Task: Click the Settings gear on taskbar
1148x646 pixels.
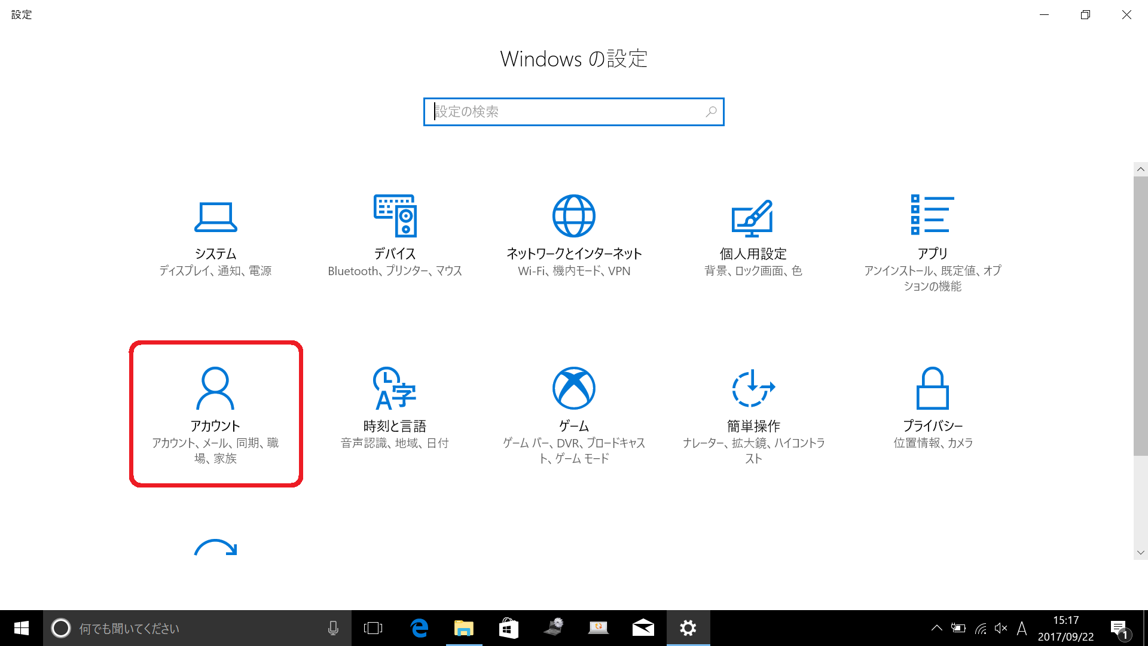Action: (688, 628)
